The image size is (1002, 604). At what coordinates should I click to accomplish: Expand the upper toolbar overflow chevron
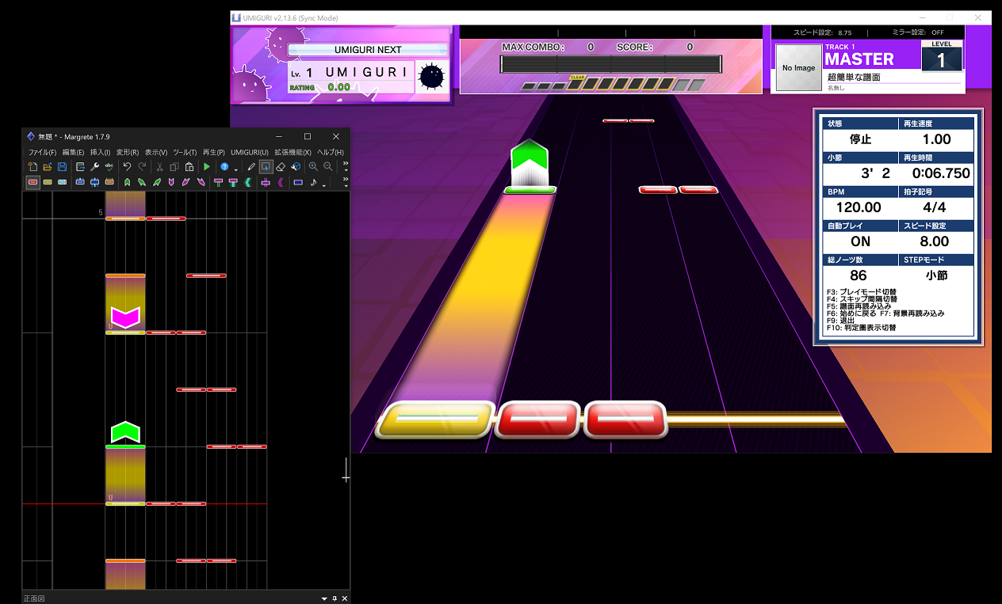pyautogui.click(x=345, y=167)
